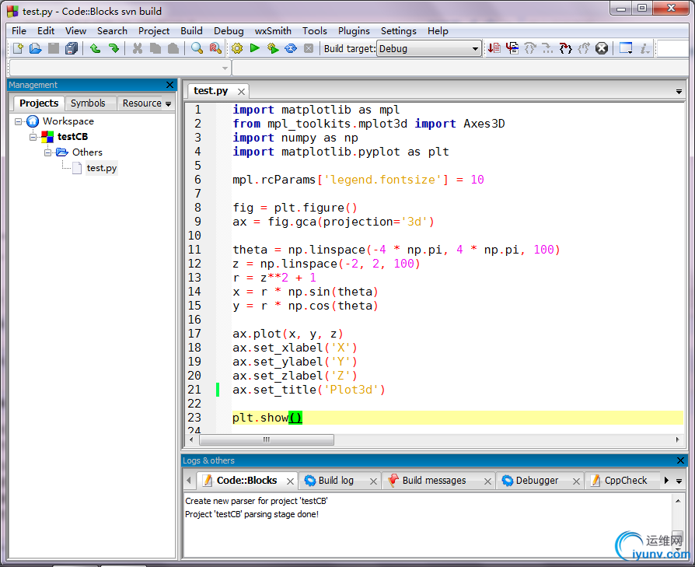Select the Projects tab
Viewport: 695px width, 567px height.
click(39, 103)
